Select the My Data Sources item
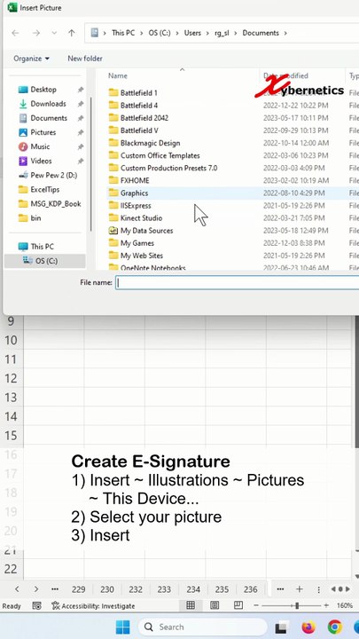This screenshot has width=359, height=639. (146, 231)
